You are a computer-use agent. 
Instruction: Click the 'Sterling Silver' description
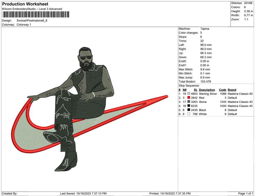(x=208, y=94)
